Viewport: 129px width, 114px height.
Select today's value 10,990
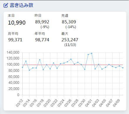coord(17,23)
